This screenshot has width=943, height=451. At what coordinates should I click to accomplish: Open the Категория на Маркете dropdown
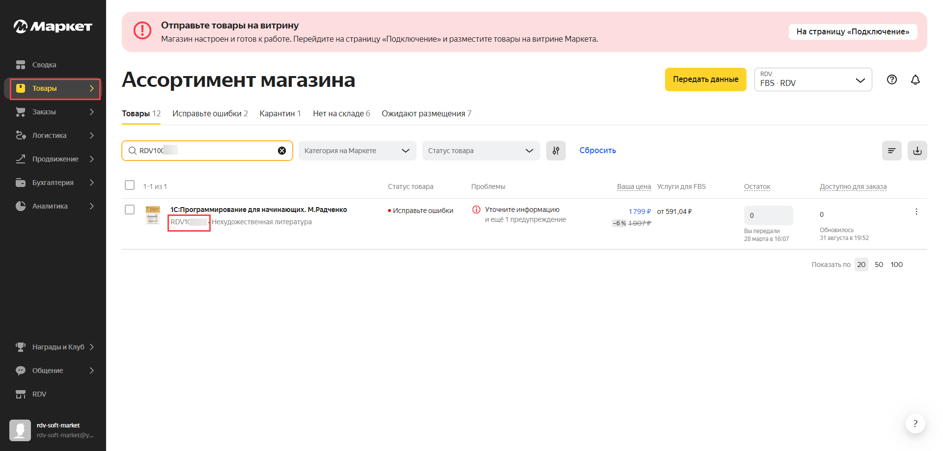(x=357, y=151)
